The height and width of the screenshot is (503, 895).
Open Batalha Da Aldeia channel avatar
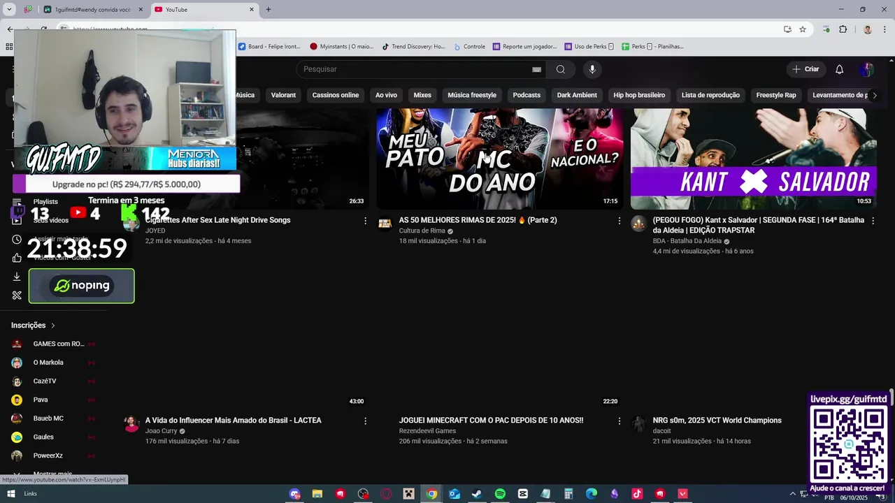[x=638, y=224]
